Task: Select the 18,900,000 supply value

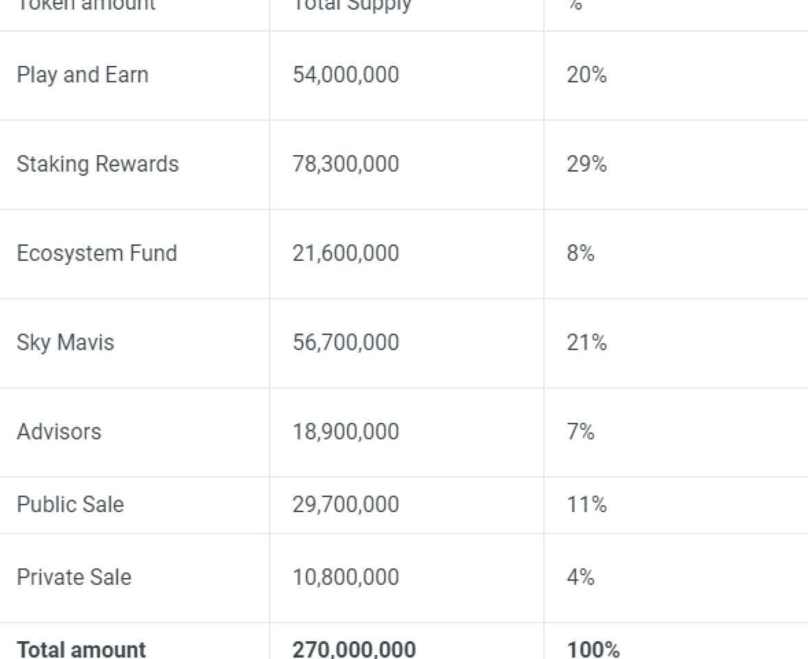Action: click(346, 432)
